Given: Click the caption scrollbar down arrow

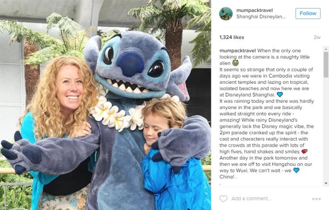Looking at the screenshot, I should point(326,183).
